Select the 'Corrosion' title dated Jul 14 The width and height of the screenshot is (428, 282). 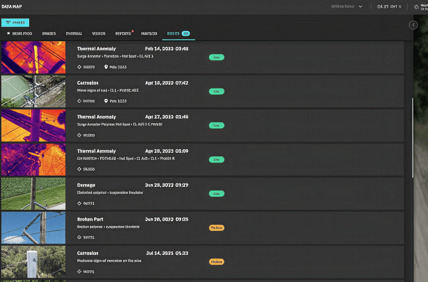(x=88, y=253)
